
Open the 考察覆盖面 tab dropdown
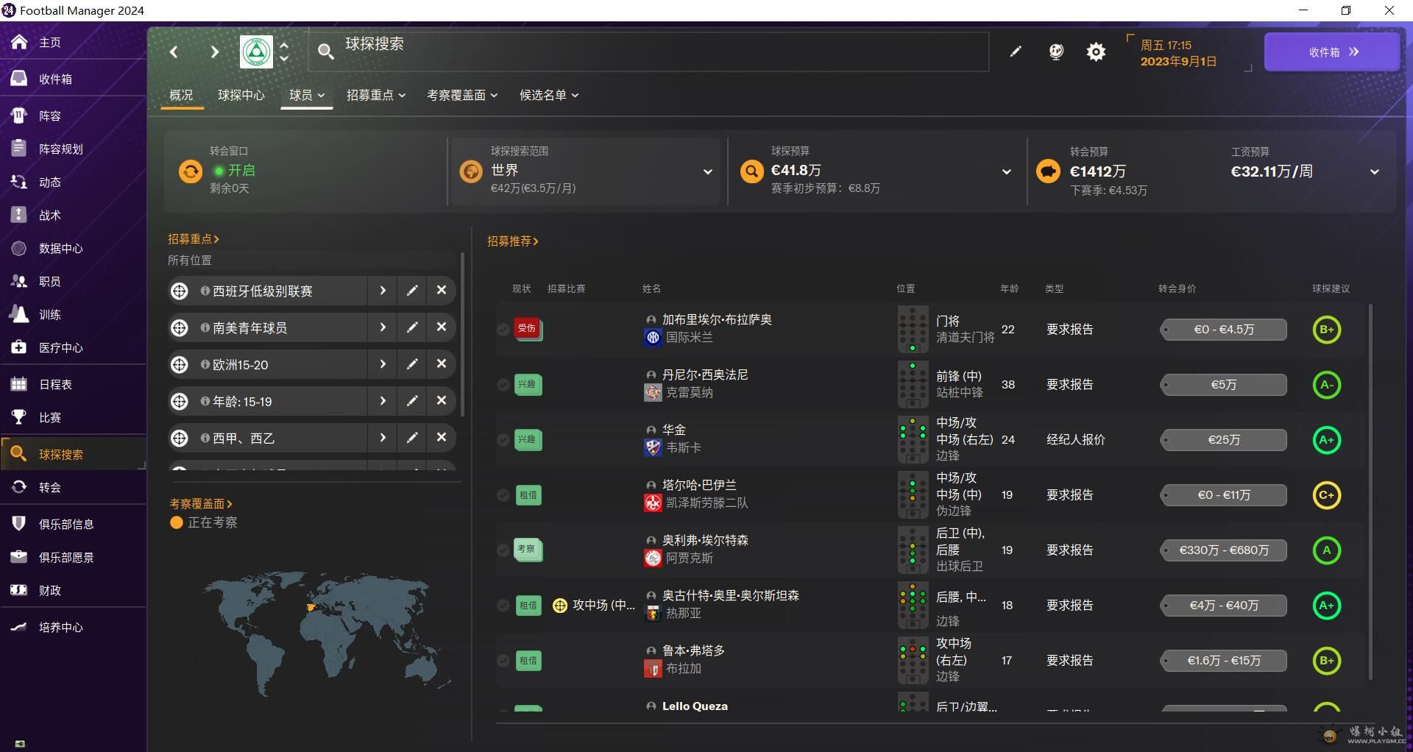click(x=462, y=95)
